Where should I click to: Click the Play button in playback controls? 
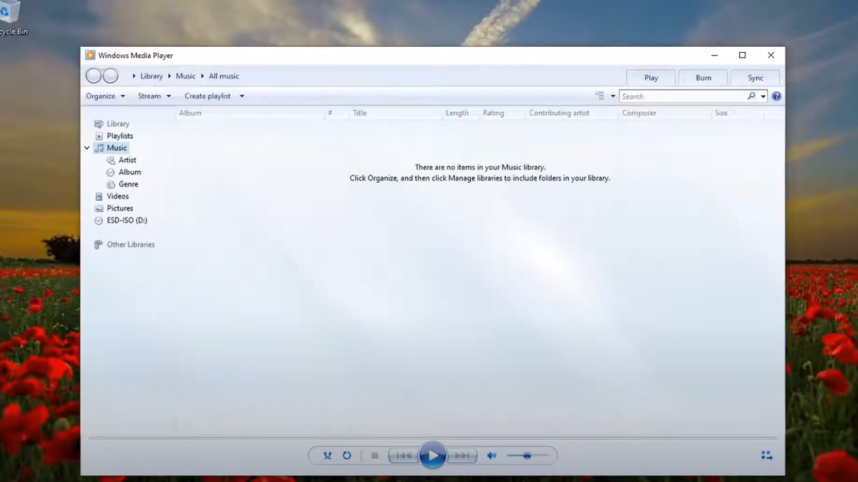click(x=432, y=456)
